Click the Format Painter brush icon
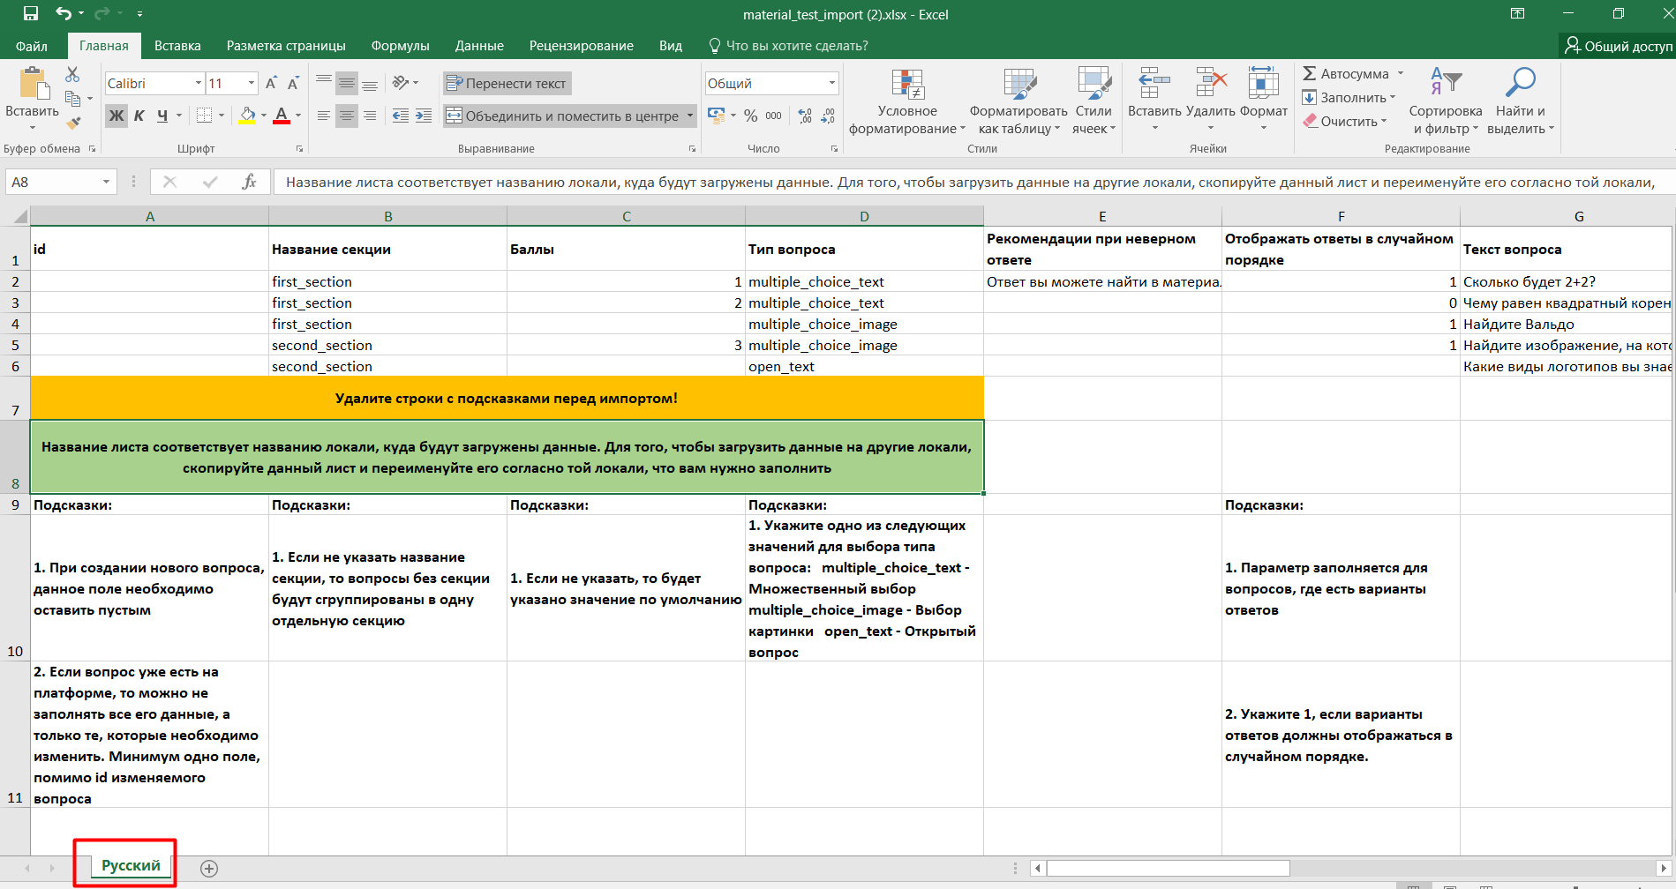Viewport: 1676px width, 889px height. pos(73,123)
